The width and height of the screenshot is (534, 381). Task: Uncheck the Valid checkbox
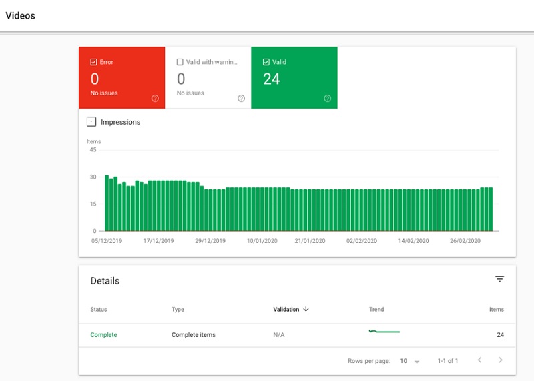[266, 62]
